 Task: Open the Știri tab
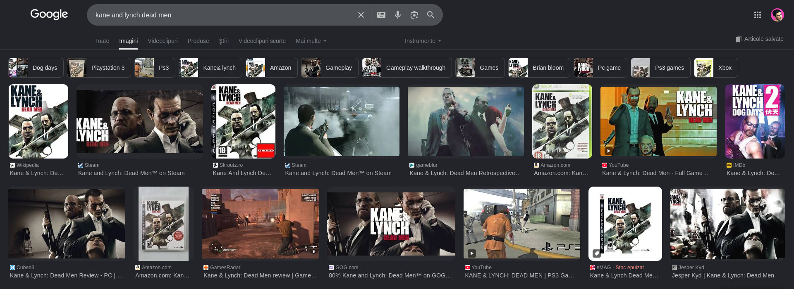[224, 41]
